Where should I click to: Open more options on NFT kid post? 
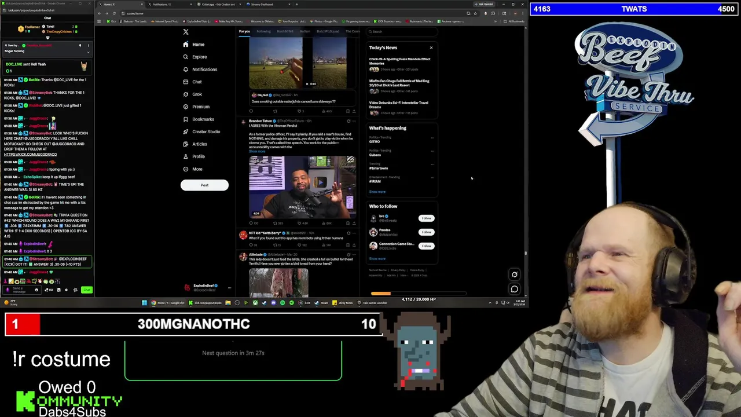click(x=354, y=233)
